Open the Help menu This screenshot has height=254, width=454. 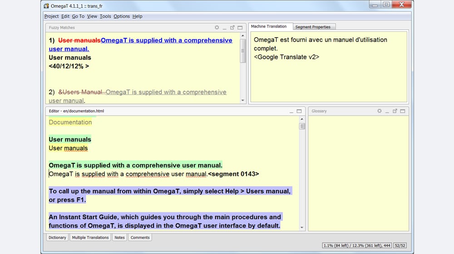137,16
